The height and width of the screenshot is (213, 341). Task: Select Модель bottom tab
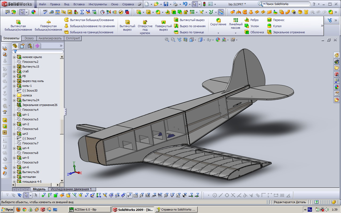[39, 189]
